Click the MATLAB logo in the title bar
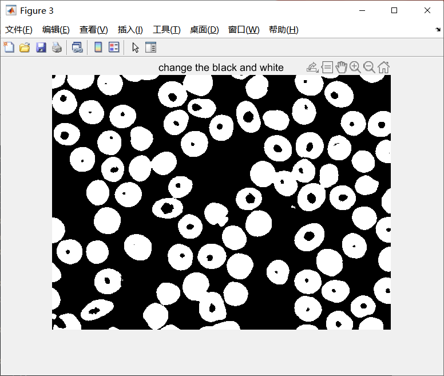 (x=11, y=10)
